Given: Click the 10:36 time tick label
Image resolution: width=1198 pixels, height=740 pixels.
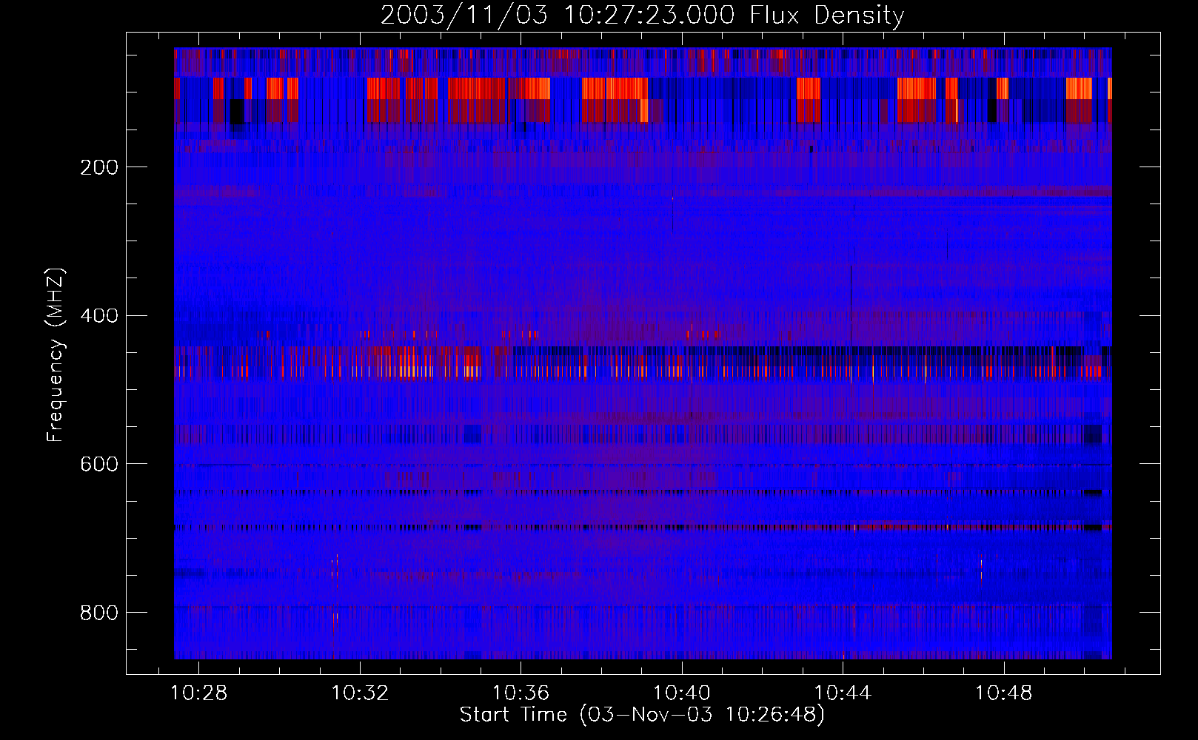Looking at the screenshot, I should 521,693.
